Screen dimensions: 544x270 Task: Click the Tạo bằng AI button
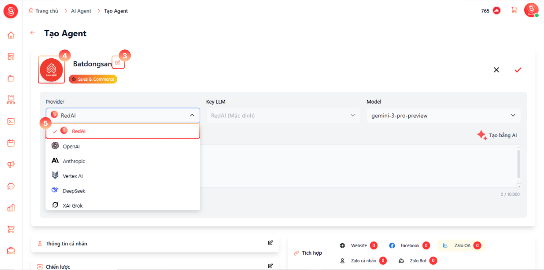tap(497, 135)
